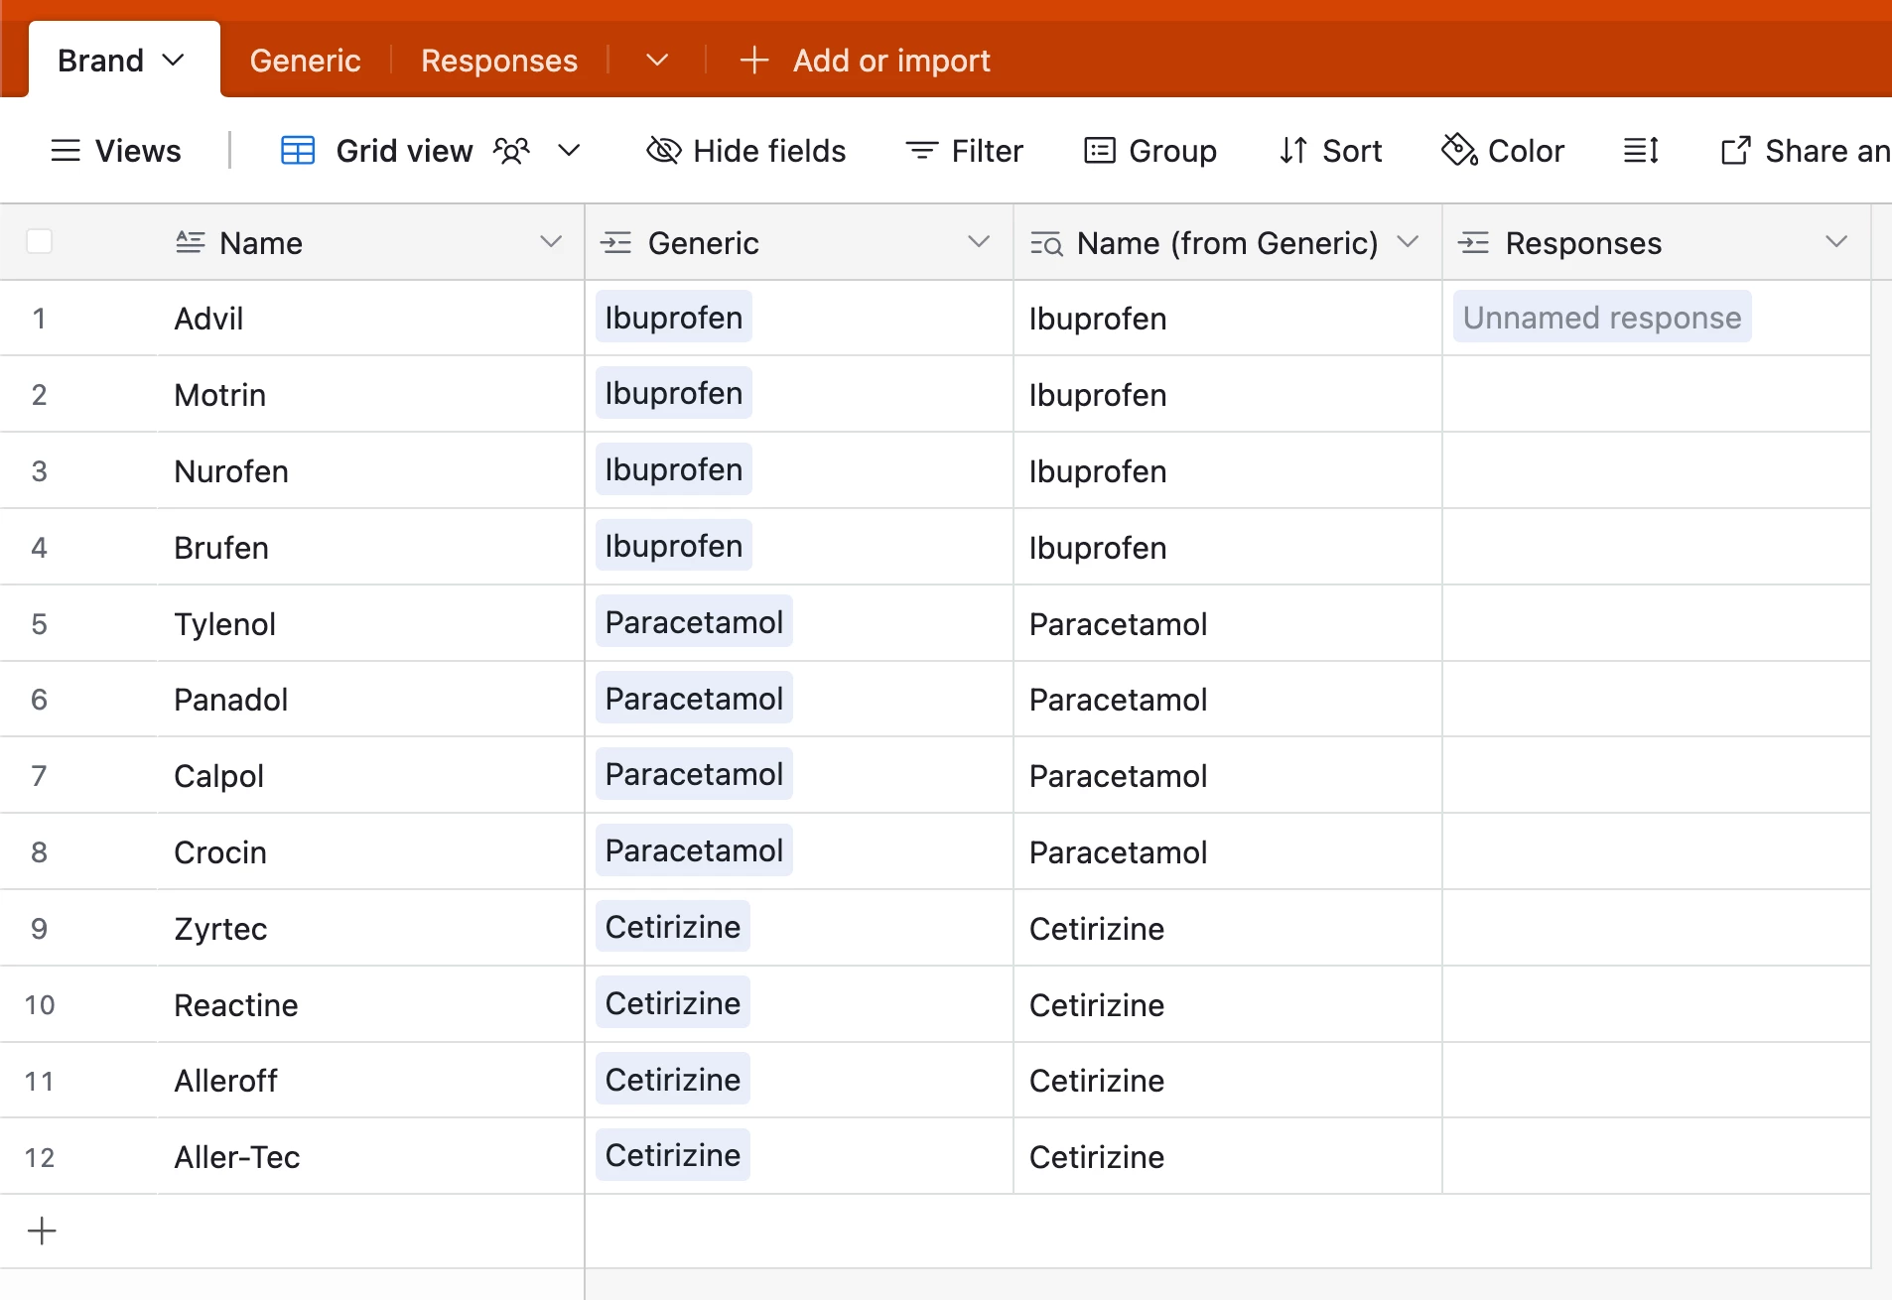Click the Name column header
Screen dimensions: 1892x1300
pos(370,242)
